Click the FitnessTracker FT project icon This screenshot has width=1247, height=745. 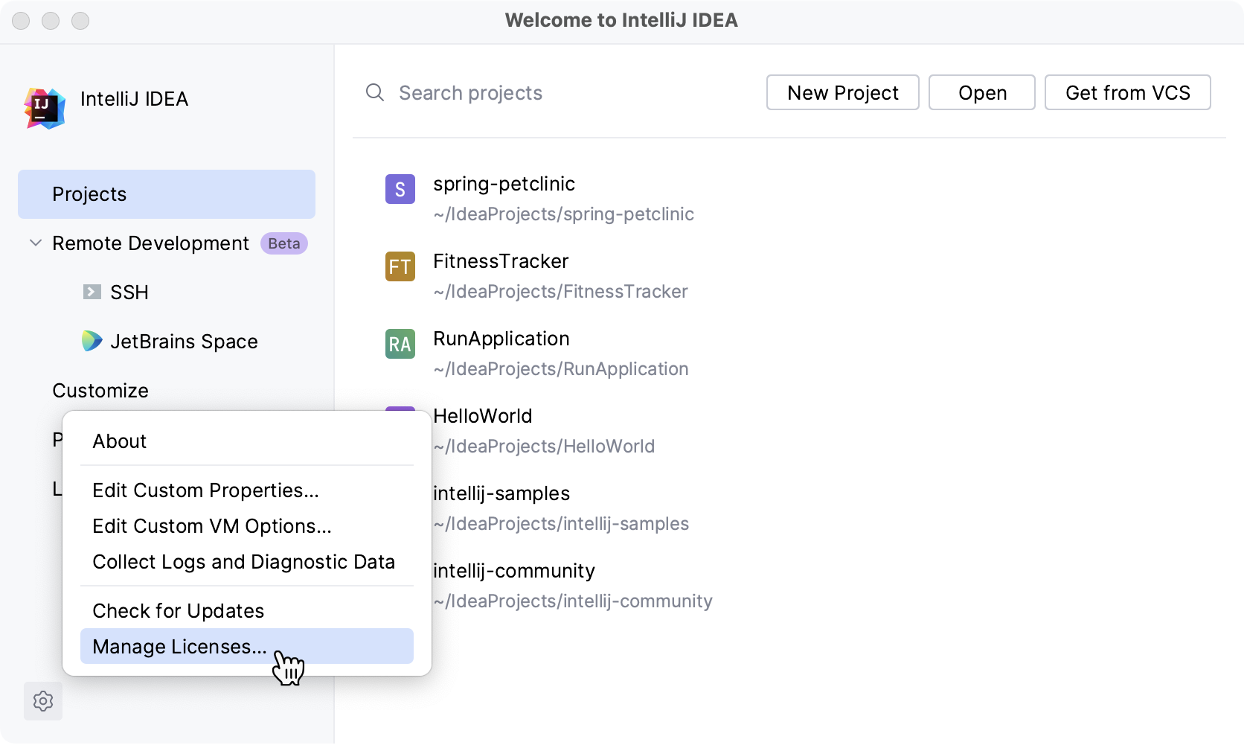tap(400, 266)
